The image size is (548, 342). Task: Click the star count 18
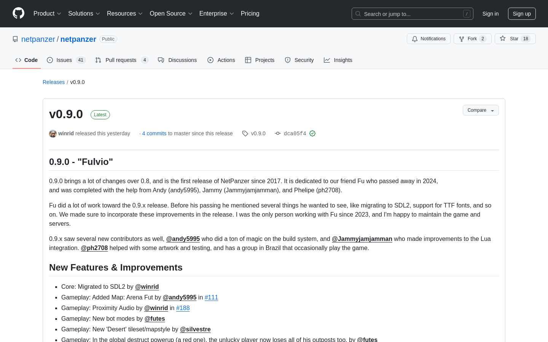point(526,39)
